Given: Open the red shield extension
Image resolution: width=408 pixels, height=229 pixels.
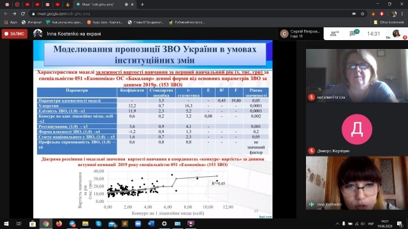Looking at the screenshot, I should 382,13.
